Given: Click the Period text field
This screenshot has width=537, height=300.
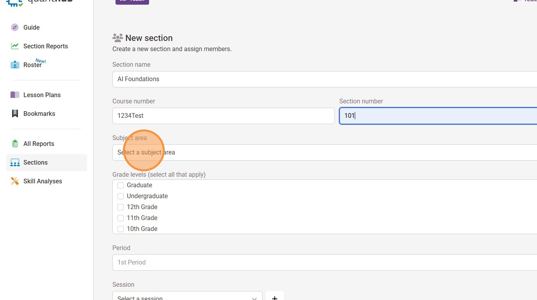Looking at the screenshot, I should pos(324,263).
